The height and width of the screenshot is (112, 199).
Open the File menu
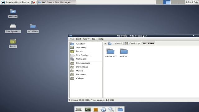[x=72, y=39]
